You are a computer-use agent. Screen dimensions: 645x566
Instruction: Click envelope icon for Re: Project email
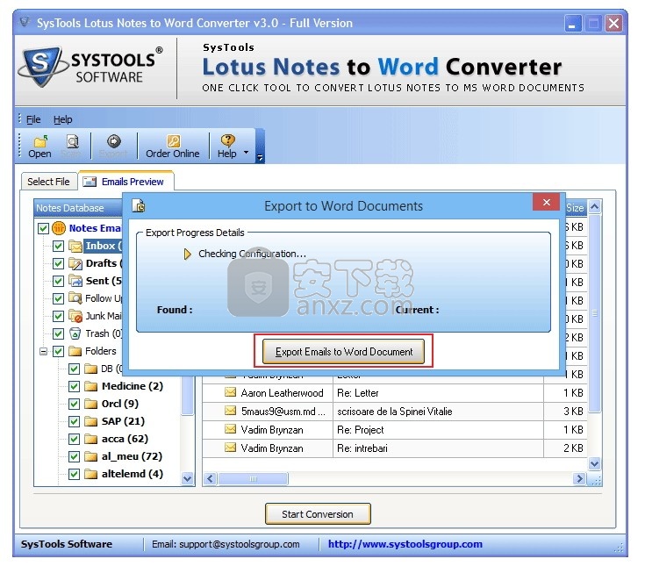[x=230, y=429]
